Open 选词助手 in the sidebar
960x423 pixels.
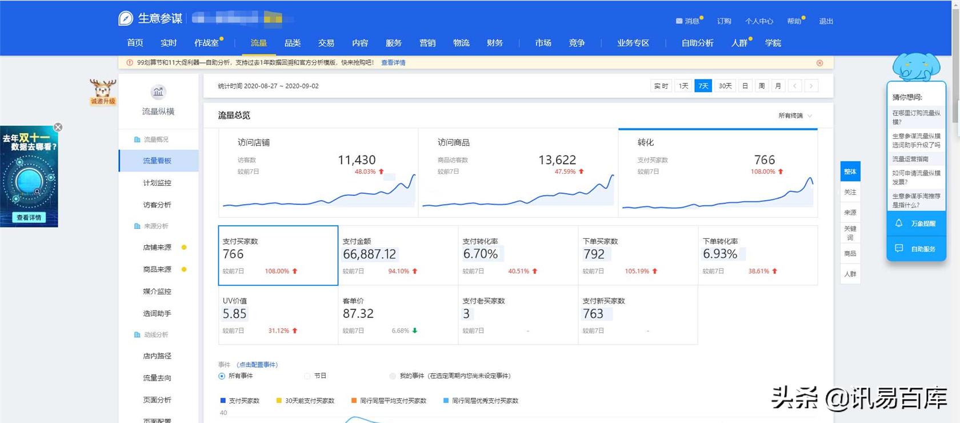[157, 314]
